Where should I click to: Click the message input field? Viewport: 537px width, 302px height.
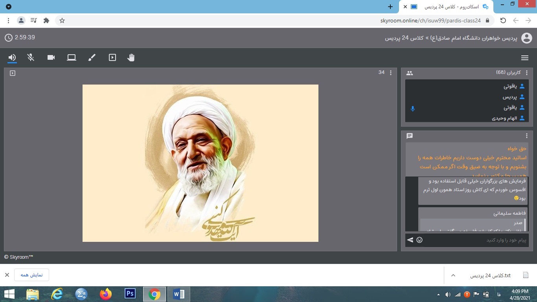tap(476, 240)
